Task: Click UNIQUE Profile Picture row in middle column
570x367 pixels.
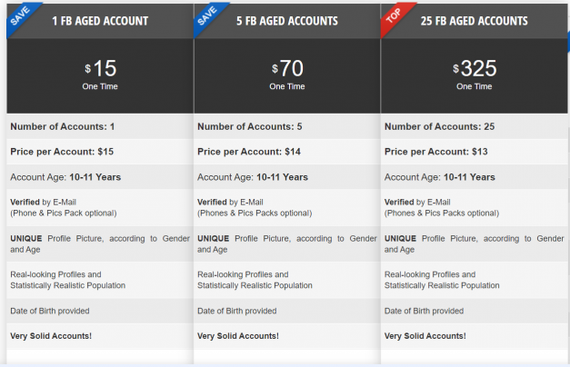Action: pos(287,243)
